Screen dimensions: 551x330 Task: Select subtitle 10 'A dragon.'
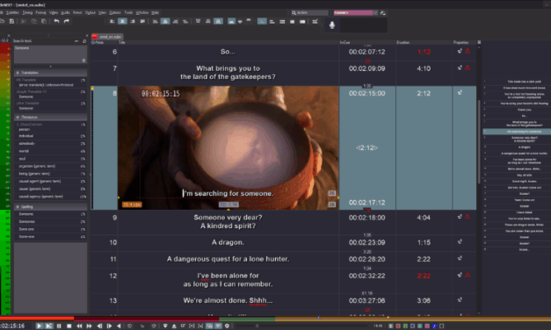coord(228,242)
